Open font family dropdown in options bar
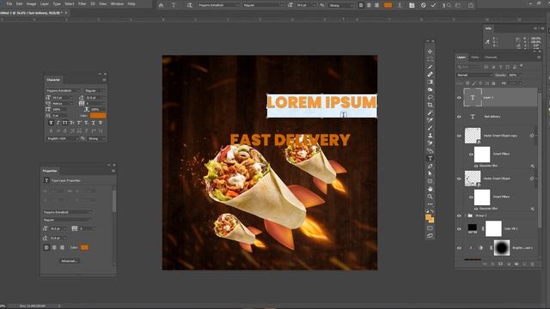Image resolution: width=550 pixels, height=309 pixels. pos(218,5)
